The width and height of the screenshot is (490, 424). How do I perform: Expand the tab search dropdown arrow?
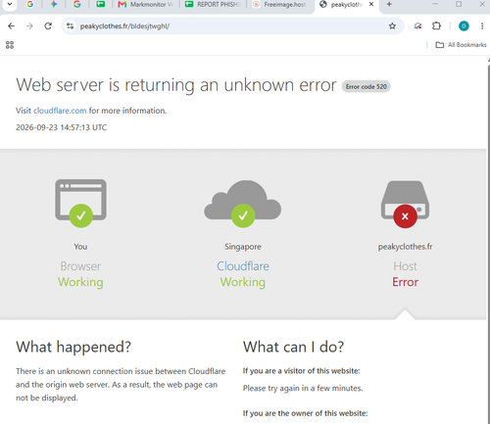tap(10, 5)
